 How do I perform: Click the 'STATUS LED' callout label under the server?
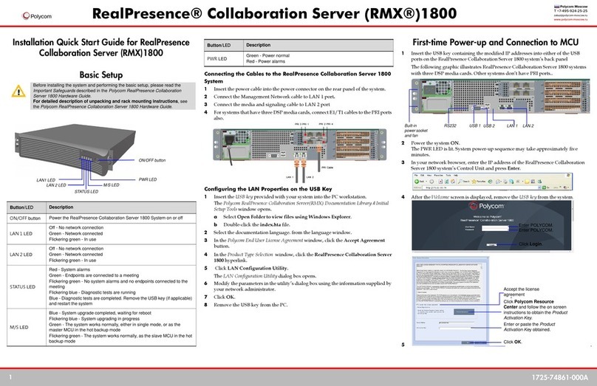(x=86, y=191)
